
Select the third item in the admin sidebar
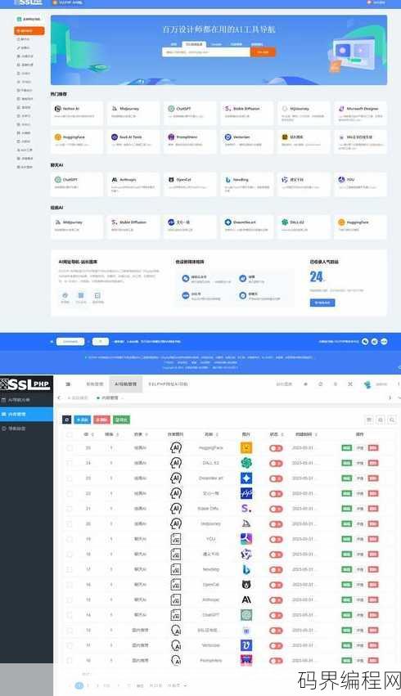[27, 429]
